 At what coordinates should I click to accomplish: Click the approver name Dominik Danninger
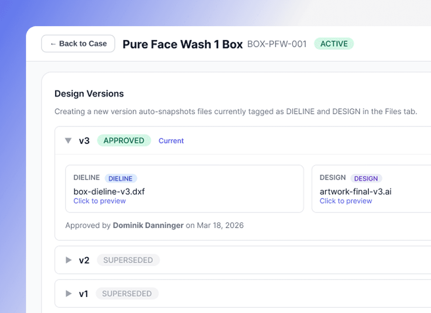(x=148, y=225)
